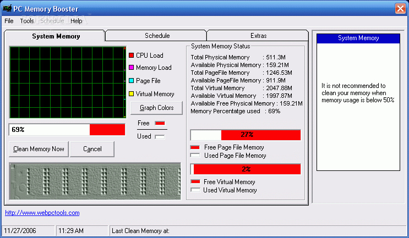This screenshot has width=409, height=238.
Task: Click 'Total PageFile Memory' value 1246.53M
Action: pos(279,73)
